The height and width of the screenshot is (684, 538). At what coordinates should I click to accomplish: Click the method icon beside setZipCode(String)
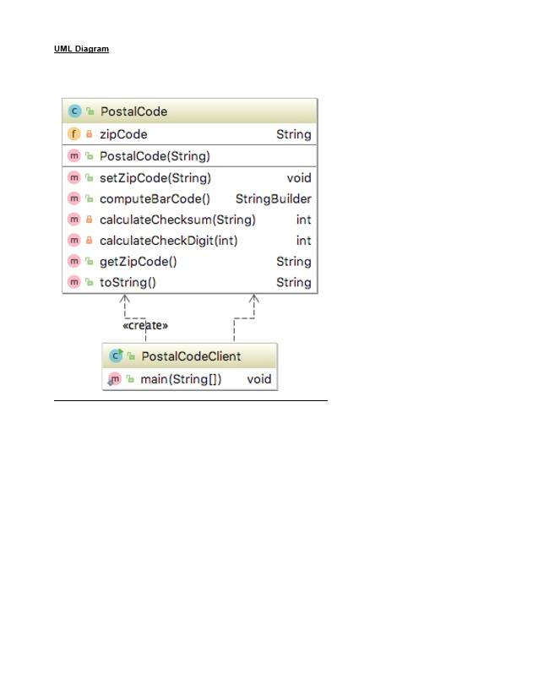coord(74,177)
